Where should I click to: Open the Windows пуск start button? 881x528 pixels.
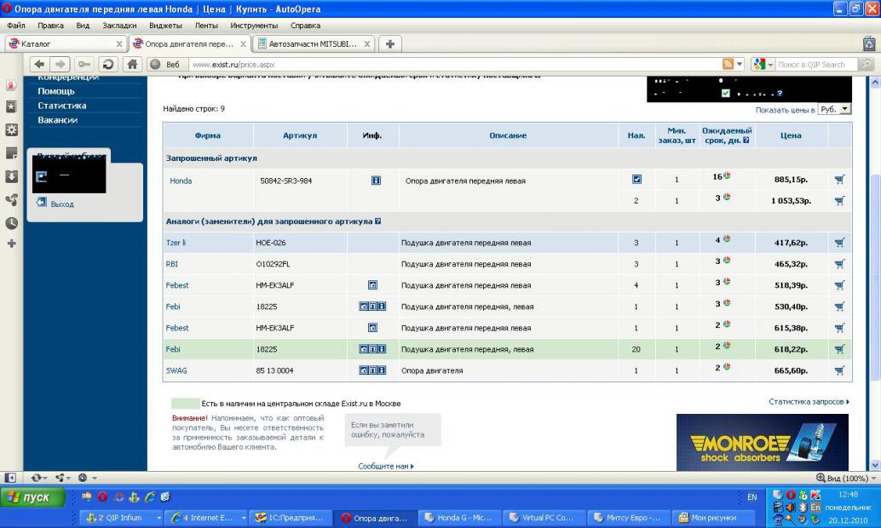click(33, 497)
